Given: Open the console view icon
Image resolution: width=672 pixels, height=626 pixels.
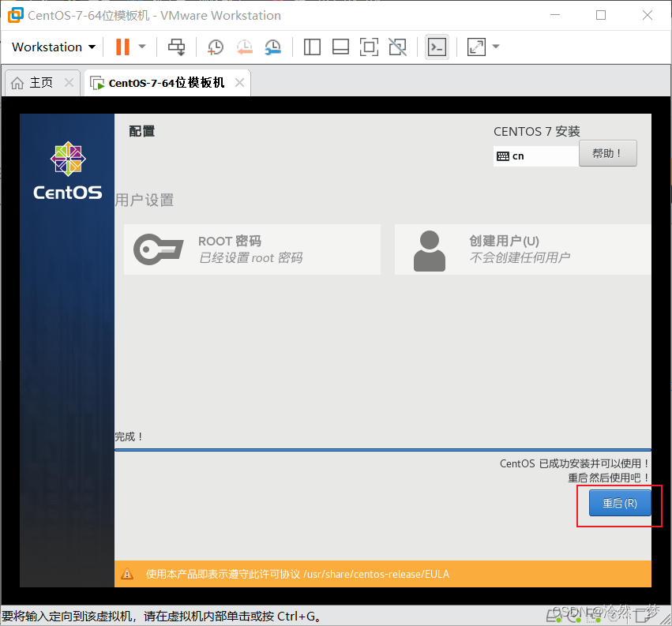Looking at the screenshot, I should click(x=437, y=47).
